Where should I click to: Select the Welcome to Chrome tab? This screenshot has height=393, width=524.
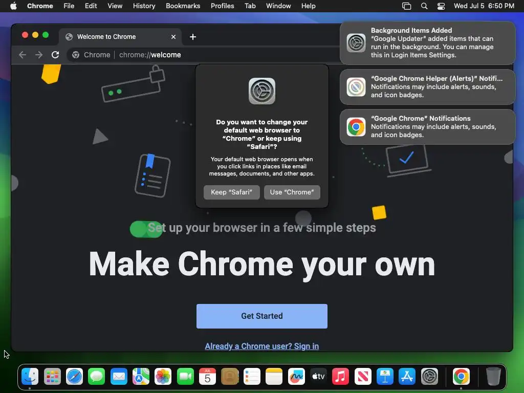[x=120, y=37]
